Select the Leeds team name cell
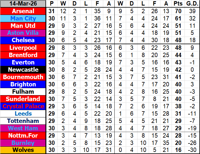Screen dimensions: 200x154 23,114
